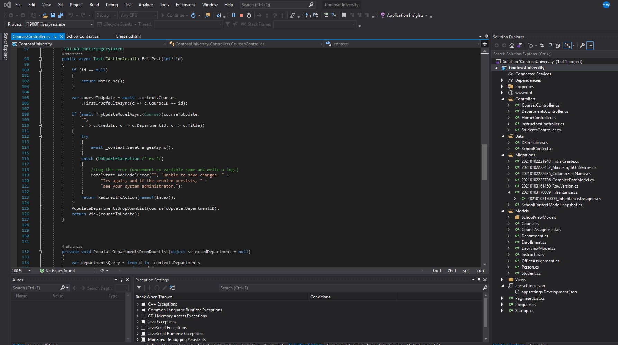
Task: Click the Application Insights lightbulb icon
Action: pos(382,15)
